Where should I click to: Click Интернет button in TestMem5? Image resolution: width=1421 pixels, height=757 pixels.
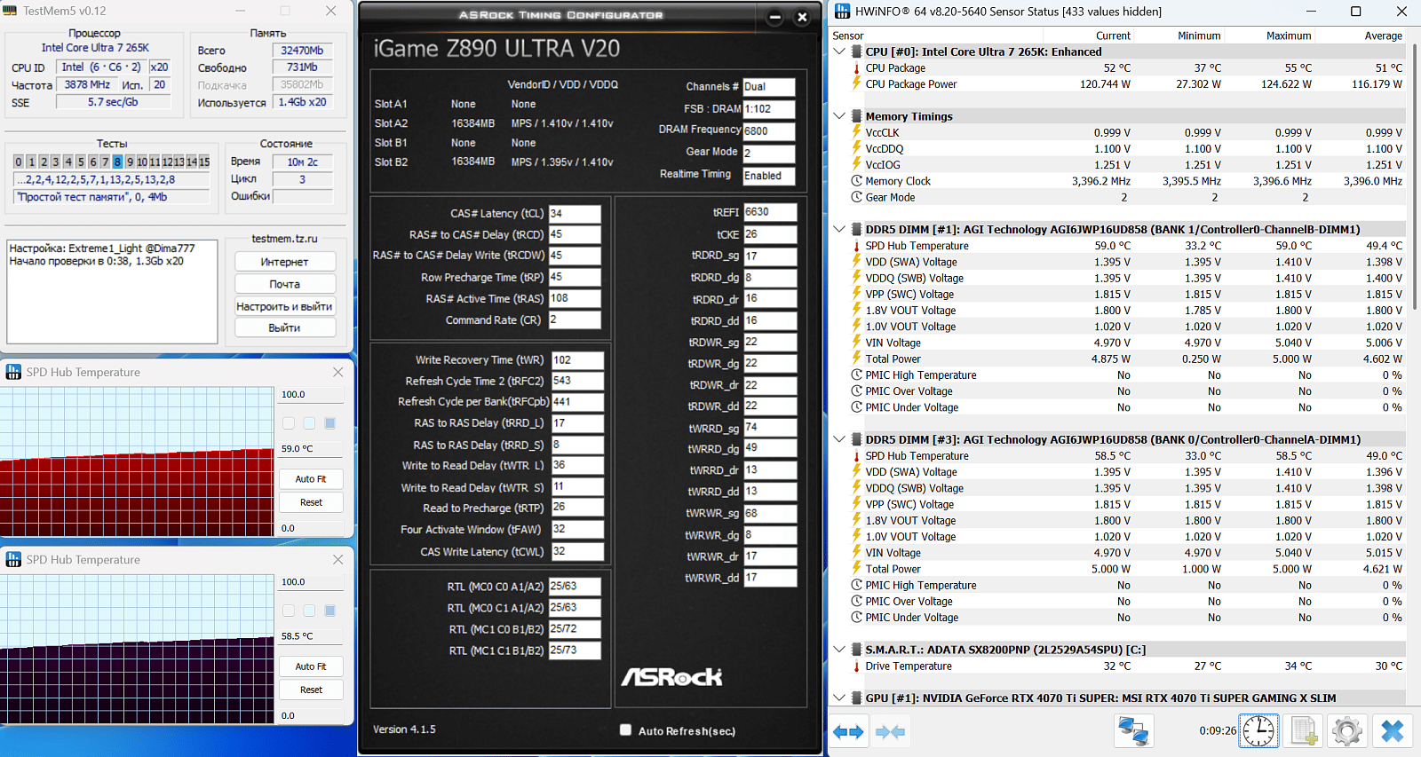pyautogui.click(x=285, y=262)
